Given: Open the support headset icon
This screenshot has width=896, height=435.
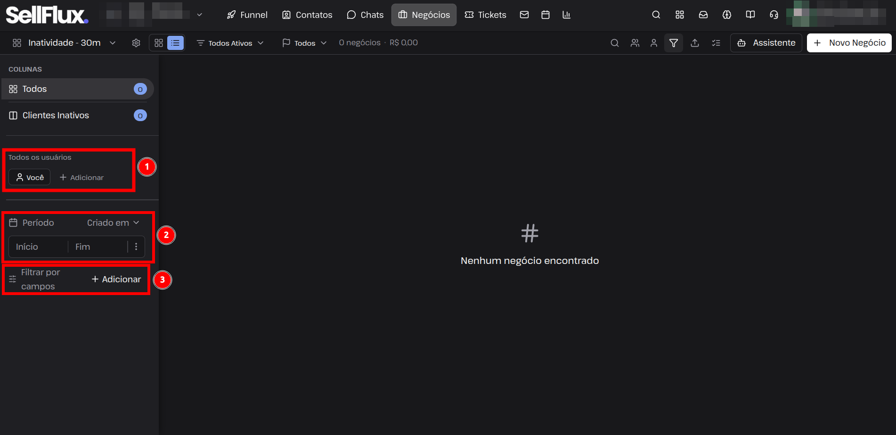Looking at the screenshot, I should click(774, 15).
